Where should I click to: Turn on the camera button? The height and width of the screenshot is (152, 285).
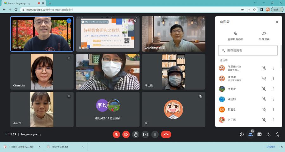click(126, 134)
